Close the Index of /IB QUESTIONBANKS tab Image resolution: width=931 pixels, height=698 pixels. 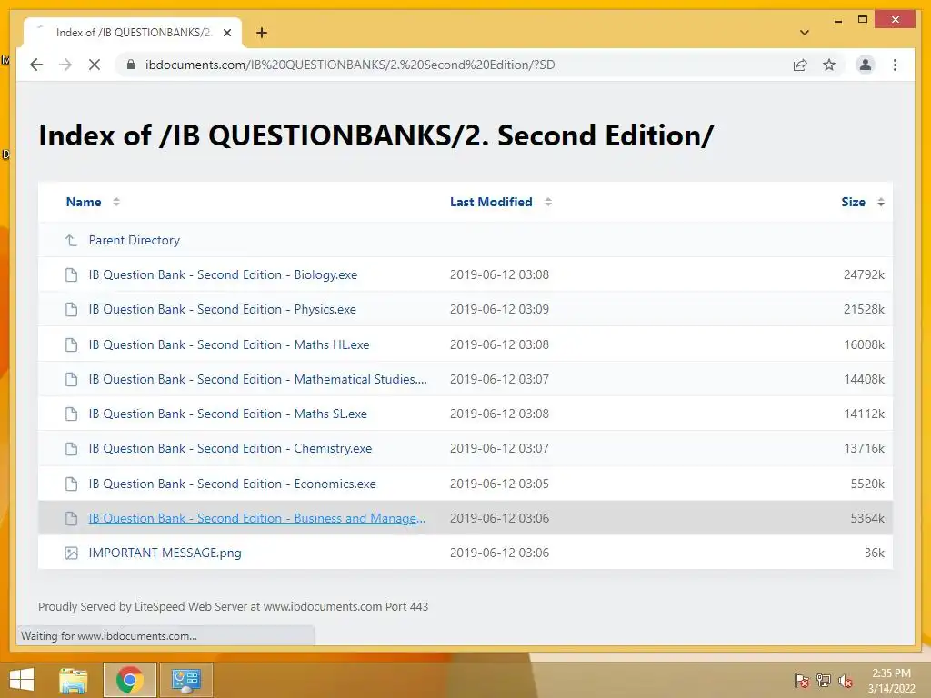[226, 33]
